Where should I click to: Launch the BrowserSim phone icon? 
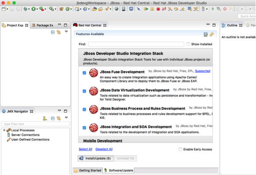[124, 9]
